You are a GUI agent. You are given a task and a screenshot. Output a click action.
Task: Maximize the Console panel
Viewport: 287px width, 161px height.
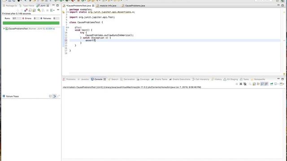[283, 79]
